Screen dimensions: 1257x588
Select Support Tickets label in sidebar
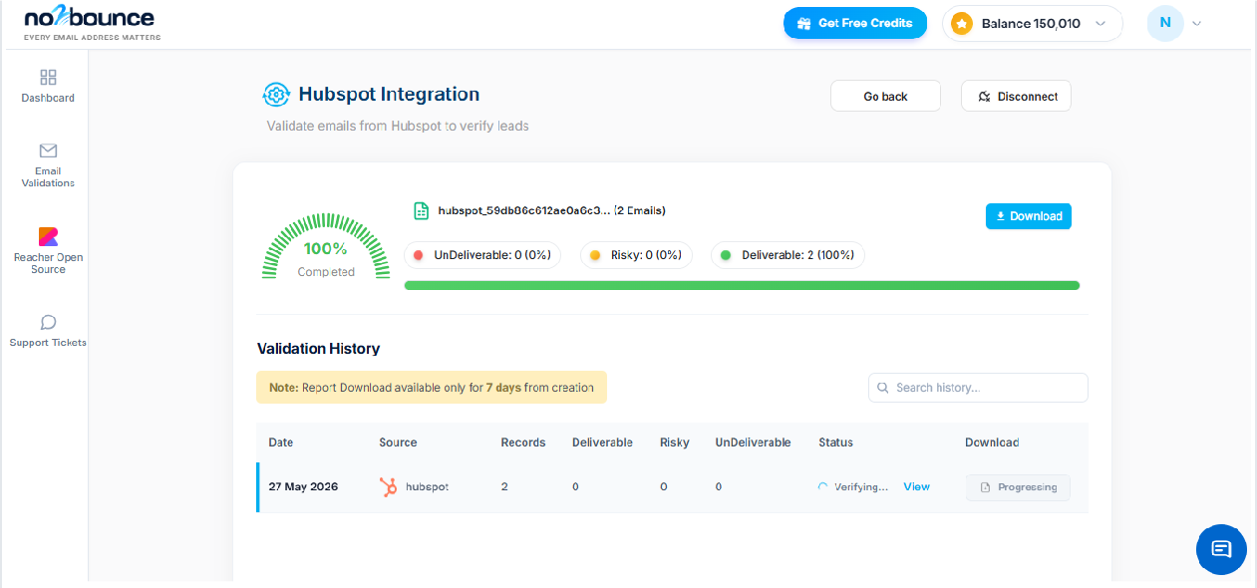[x=48, y=343]
